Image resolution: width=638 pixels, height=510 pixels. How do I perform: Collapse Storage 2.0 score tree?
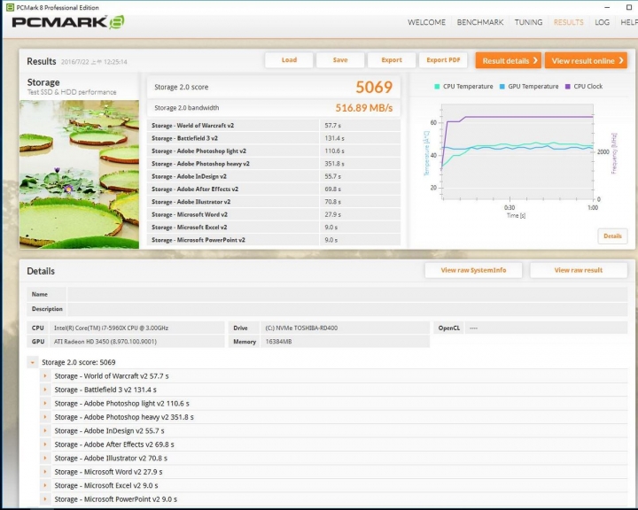coord(33,362)
